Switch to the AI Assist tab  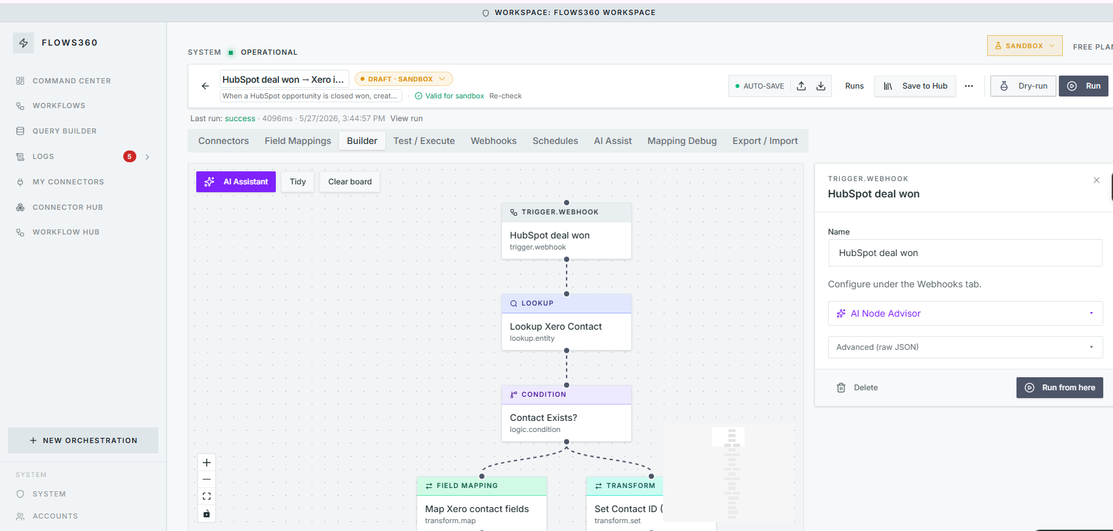tap(613, 141)
